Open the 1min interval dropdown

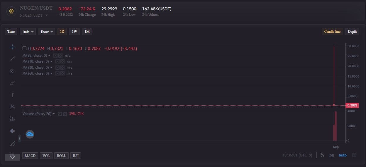[x=28, y=32]
